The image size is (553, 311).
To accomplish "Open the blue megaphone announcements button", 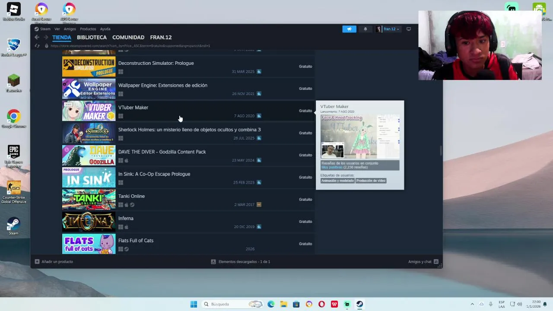I will [x=349, y=29].
